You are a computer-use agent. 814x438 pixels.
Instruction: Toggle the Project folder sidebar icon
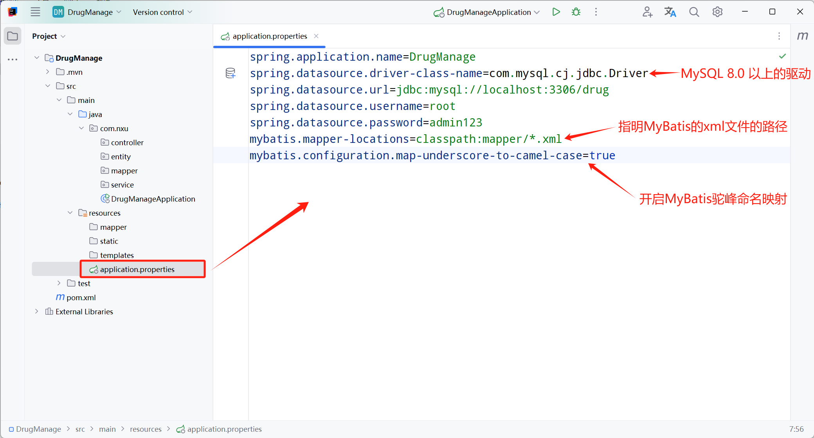[13, 36]
